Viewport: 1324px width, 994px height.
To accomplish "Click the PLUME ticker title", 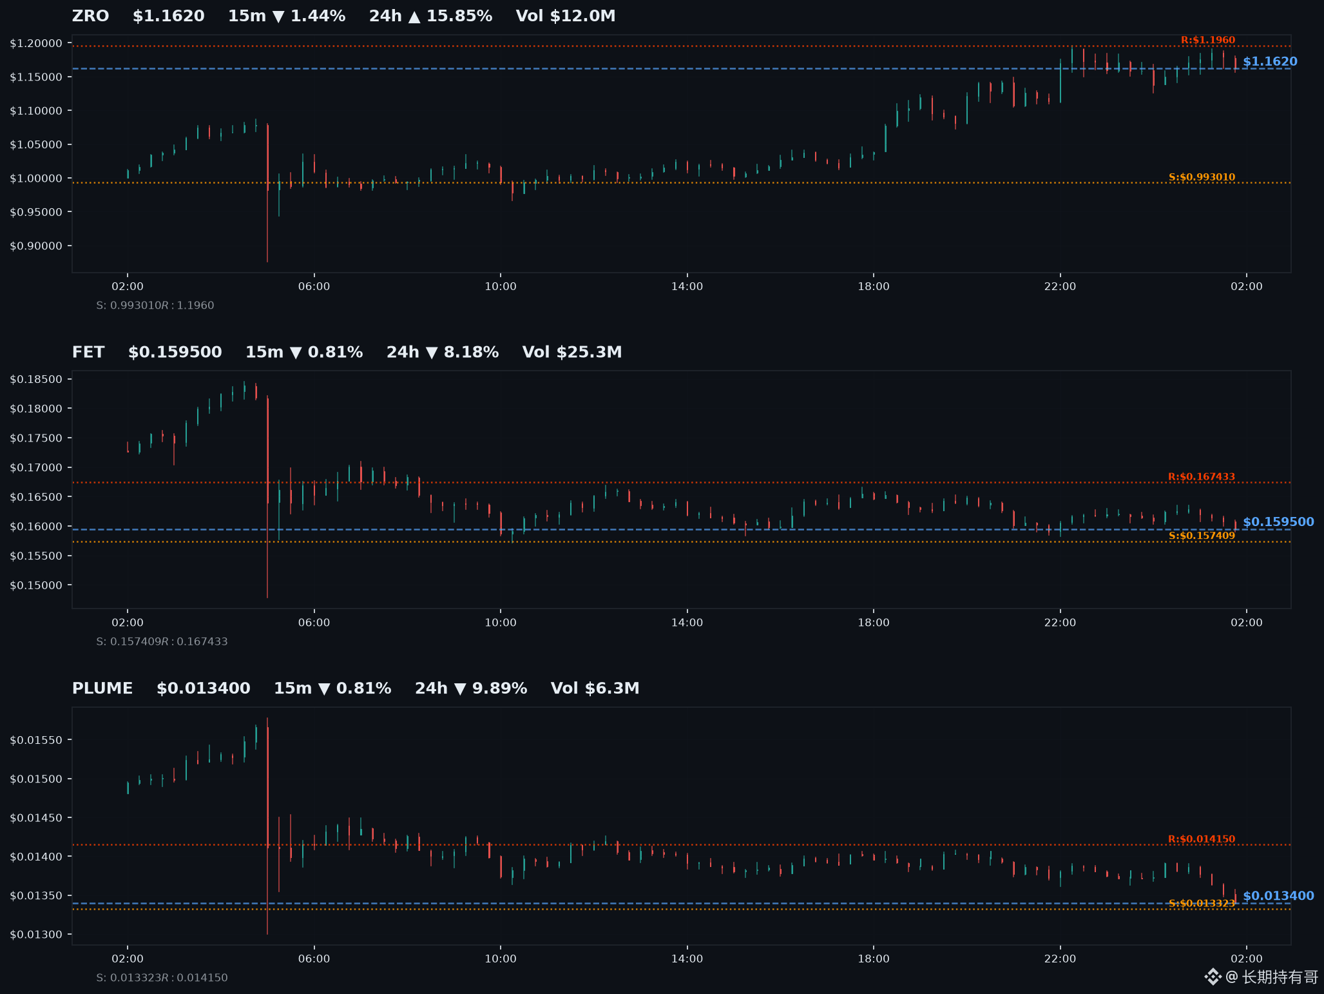I will tap(102, 688).
